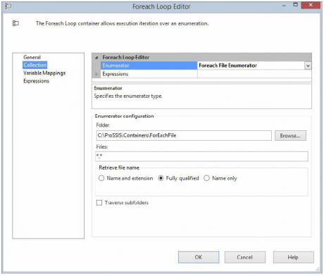Click the Foreach Loop icon in title bar
324x276 pixels.
tap(8, 6)
